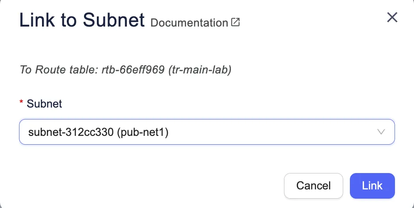Click the word "Link" in the dialog heading
This screenshot has height=208, width=414.
(x=36, y=20)
